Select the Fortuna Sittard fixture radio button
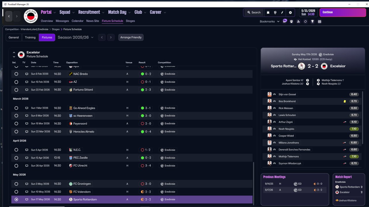The height and width of the screenshot is (207, 369). 16,90
